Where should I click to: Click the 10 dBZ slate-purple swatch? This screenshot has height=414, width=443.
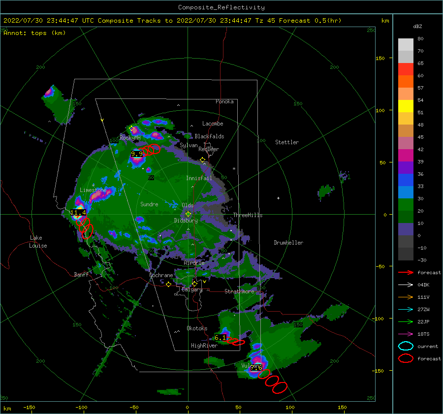pyautogui.click(x=406, y=229)
